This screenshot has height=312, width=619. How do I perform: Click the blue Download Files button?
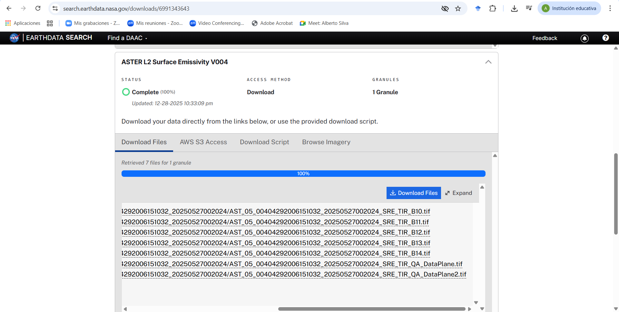413,193
